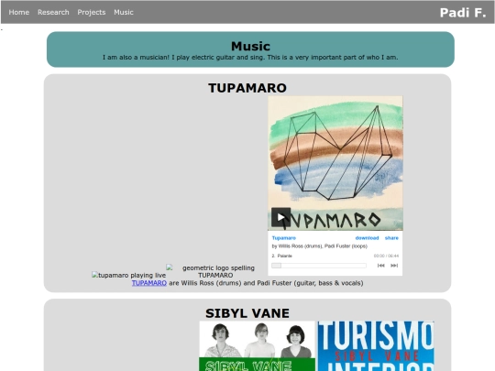
Task: Play the Tupamaro album in player
Action: [x=280, y=217]
